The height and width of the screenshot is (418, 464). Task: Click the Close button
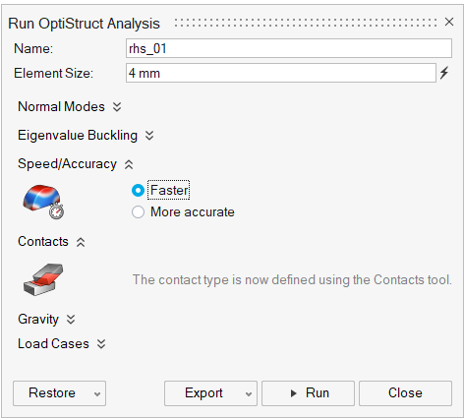tap(405, 393)
